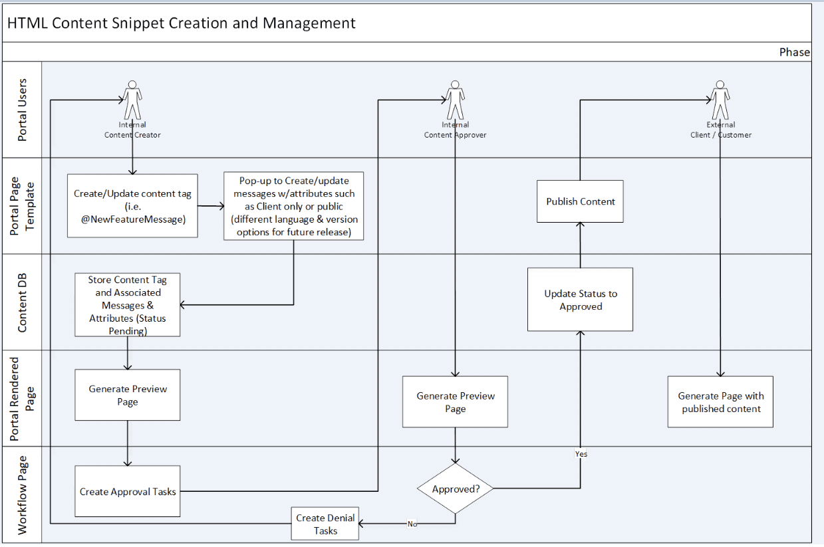Select the 'Portal Page Template' swimlane label
Screen dimensions: 824x547
[23, 205]
